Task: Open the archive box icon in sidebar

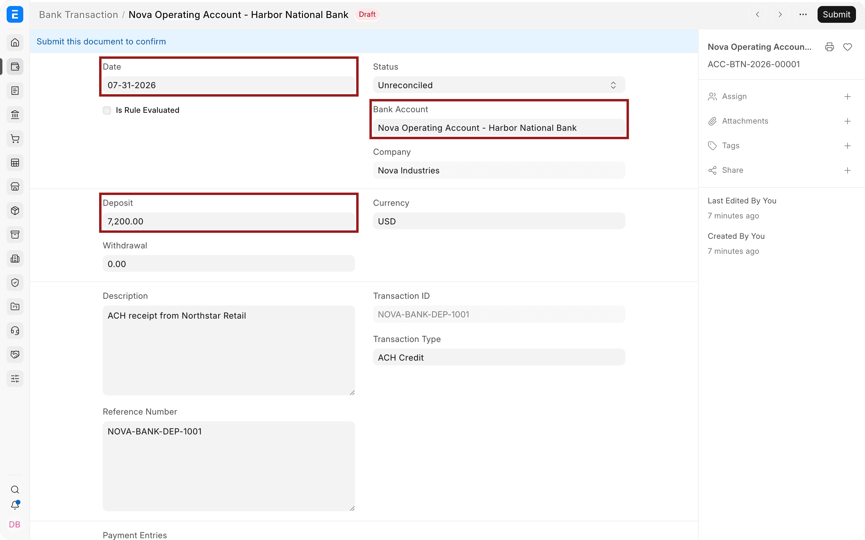Action: click(x=15, y=235)
